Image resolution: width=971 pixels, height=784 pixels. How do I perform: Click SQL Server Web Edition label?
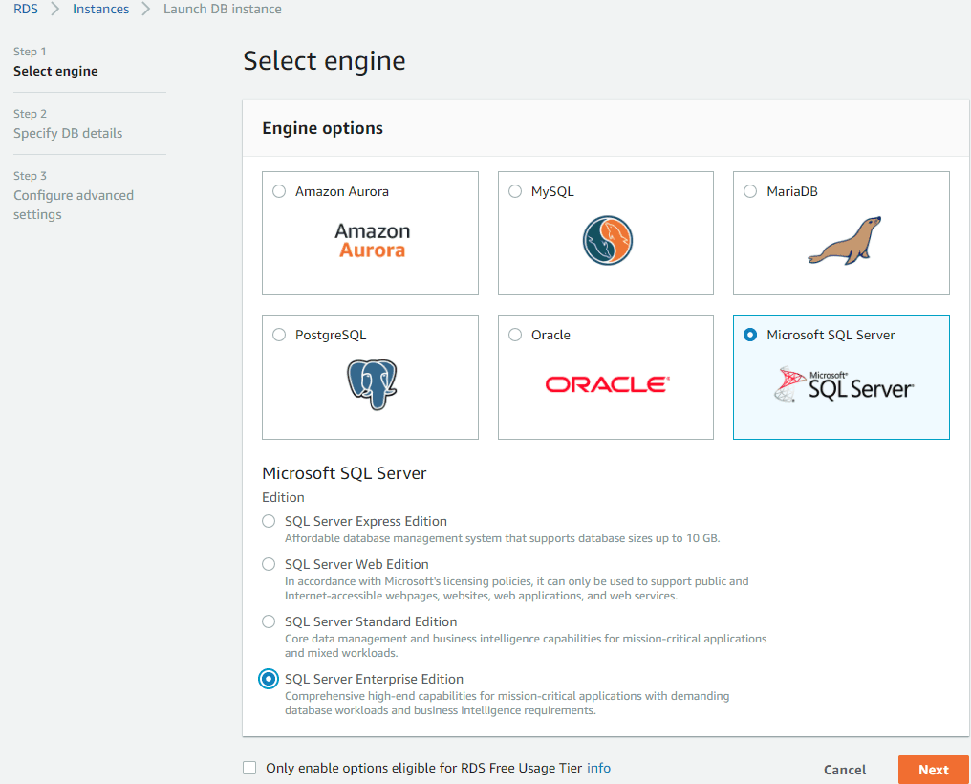(x=356, y=564)
